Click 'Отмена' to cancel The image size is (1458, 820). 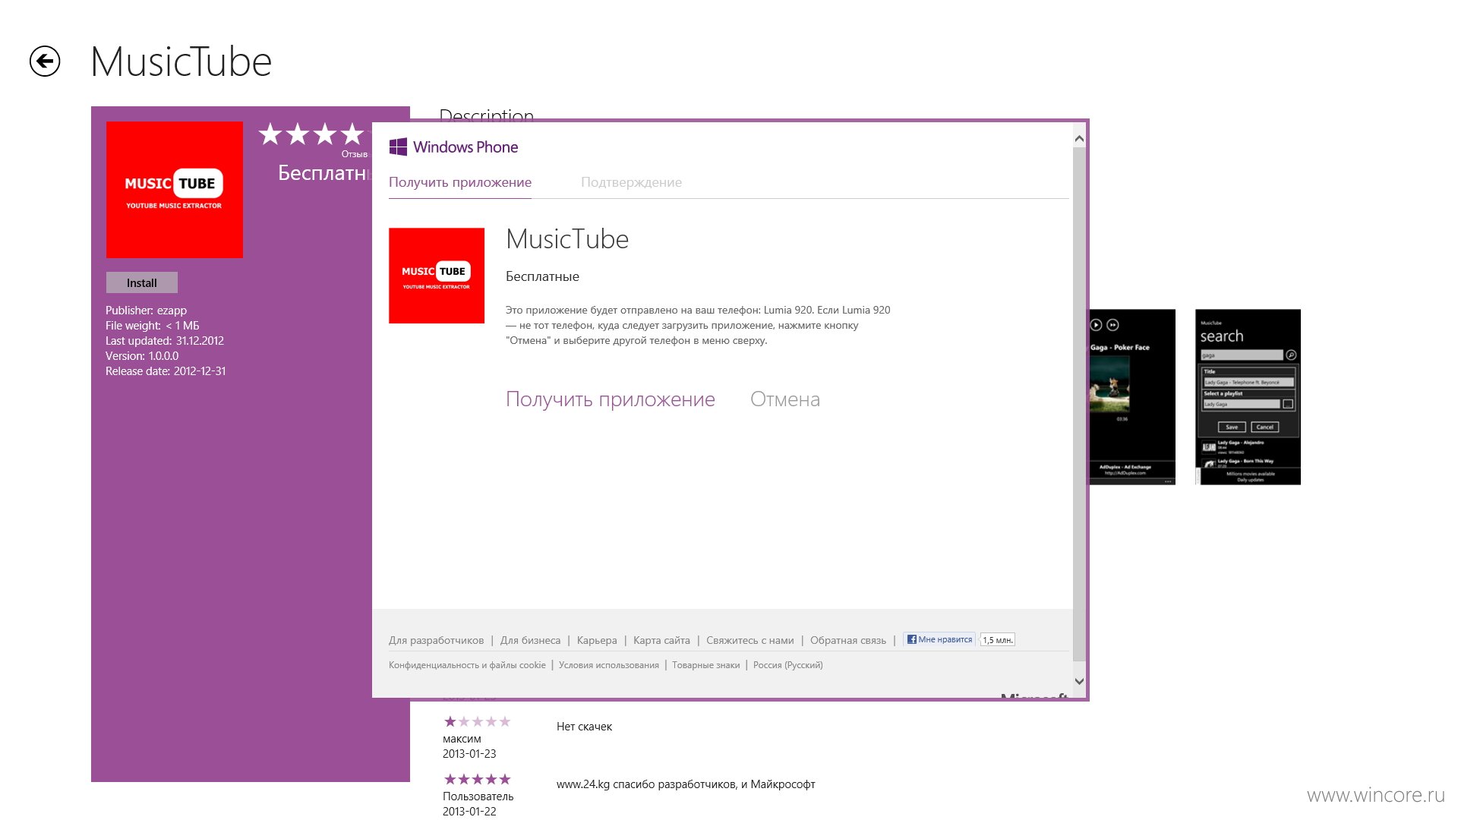tap(785, 399)
